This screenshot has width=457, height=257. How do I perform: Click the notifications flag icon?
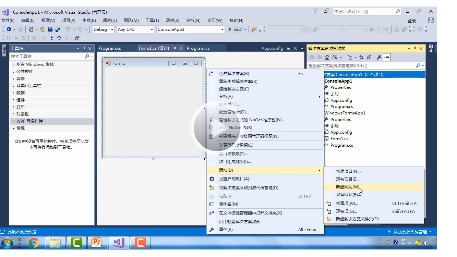315,11
